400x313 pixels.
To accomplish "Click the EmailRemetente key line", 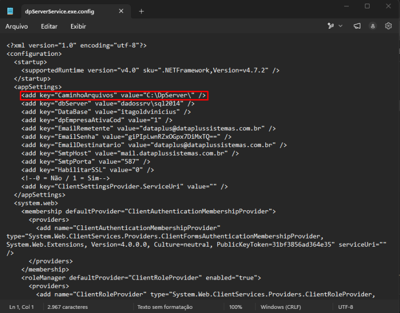I will pos(149,128).
